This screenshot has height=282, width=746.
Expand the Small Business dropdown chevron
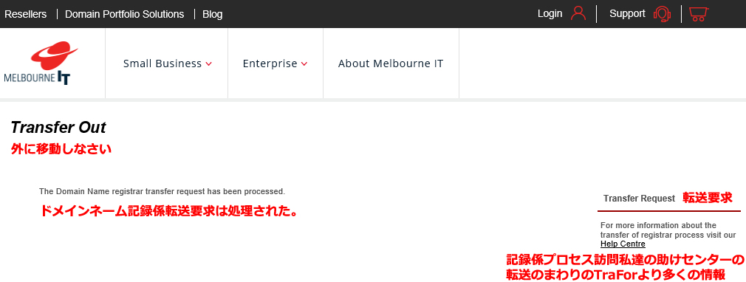pos(208,63)
